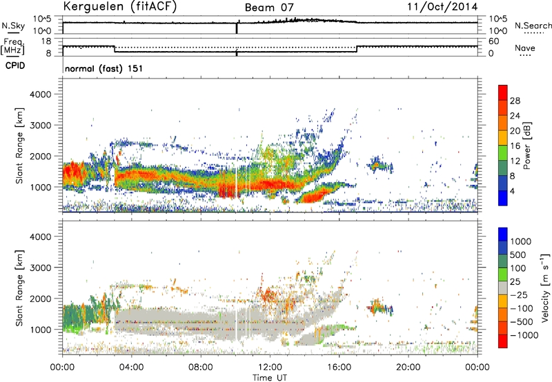Click the blue bottom of the Power color bar
Image resolution: width=552 pixels, height=382 pixels.
(x=503, y=198)
